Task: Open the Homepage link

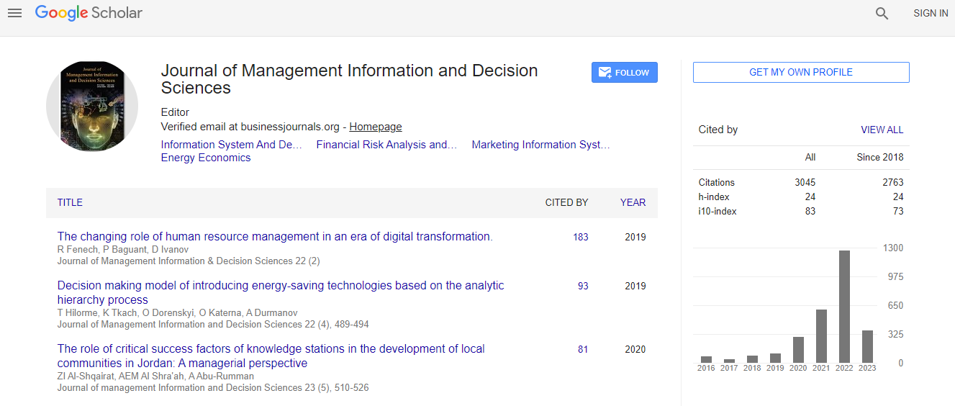Action: click(x=376, y=127)
